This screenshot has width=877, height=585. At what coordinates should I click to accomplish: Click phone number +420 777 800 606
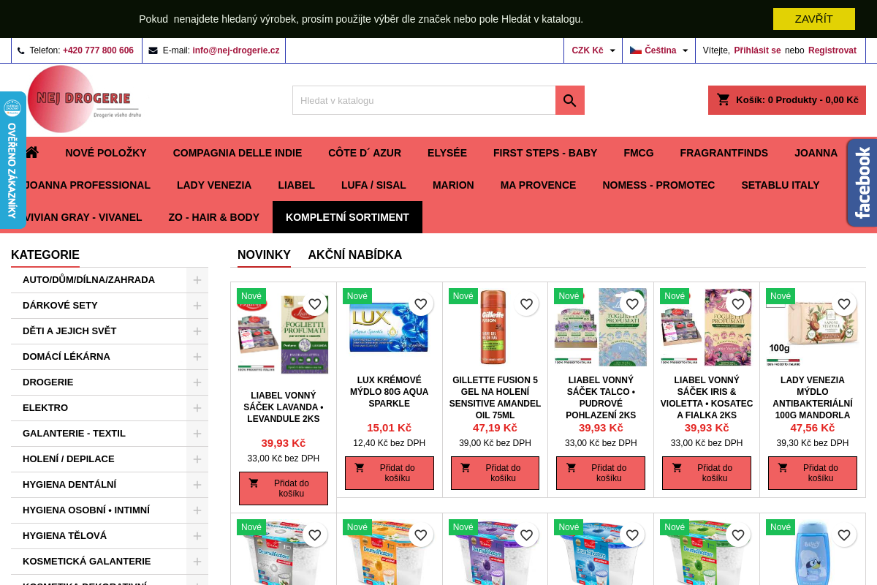pos(98,50)
